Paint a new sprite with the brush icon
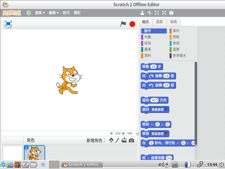225x169 pixels. coord(117,140)
